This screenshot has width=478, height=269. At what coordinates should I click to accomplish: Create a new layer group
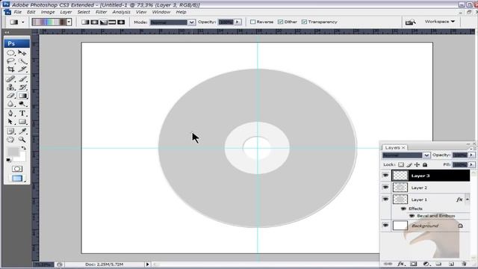[438, 264]
